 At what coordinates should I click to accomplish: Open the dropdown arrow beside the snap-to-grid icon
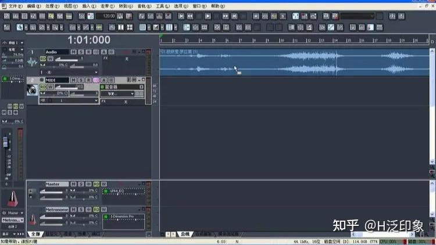click(x=149, y=27)
